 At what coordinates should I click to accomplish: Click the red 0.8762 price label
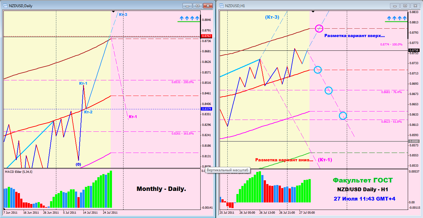click(x=207, y=36)
